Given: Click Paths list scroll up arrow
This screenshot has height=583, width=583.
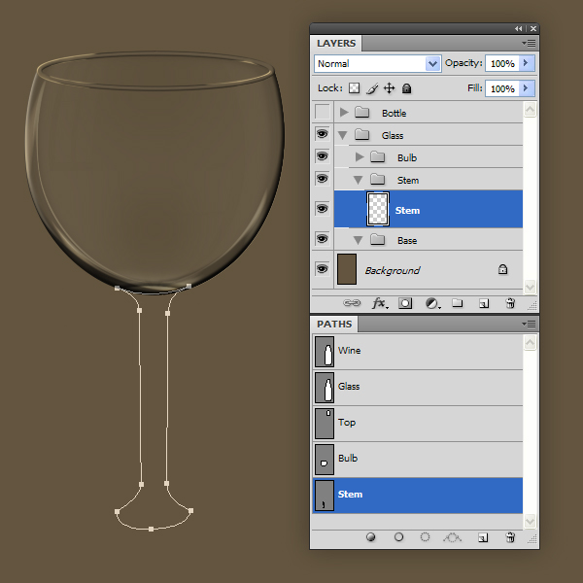Looking at the screenshot, I should [x=530, y=342].
